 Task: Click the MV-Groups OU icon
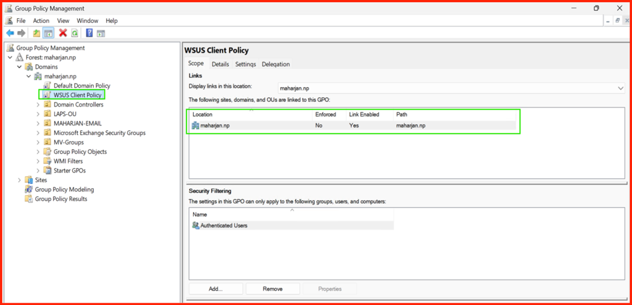(48, 142)
